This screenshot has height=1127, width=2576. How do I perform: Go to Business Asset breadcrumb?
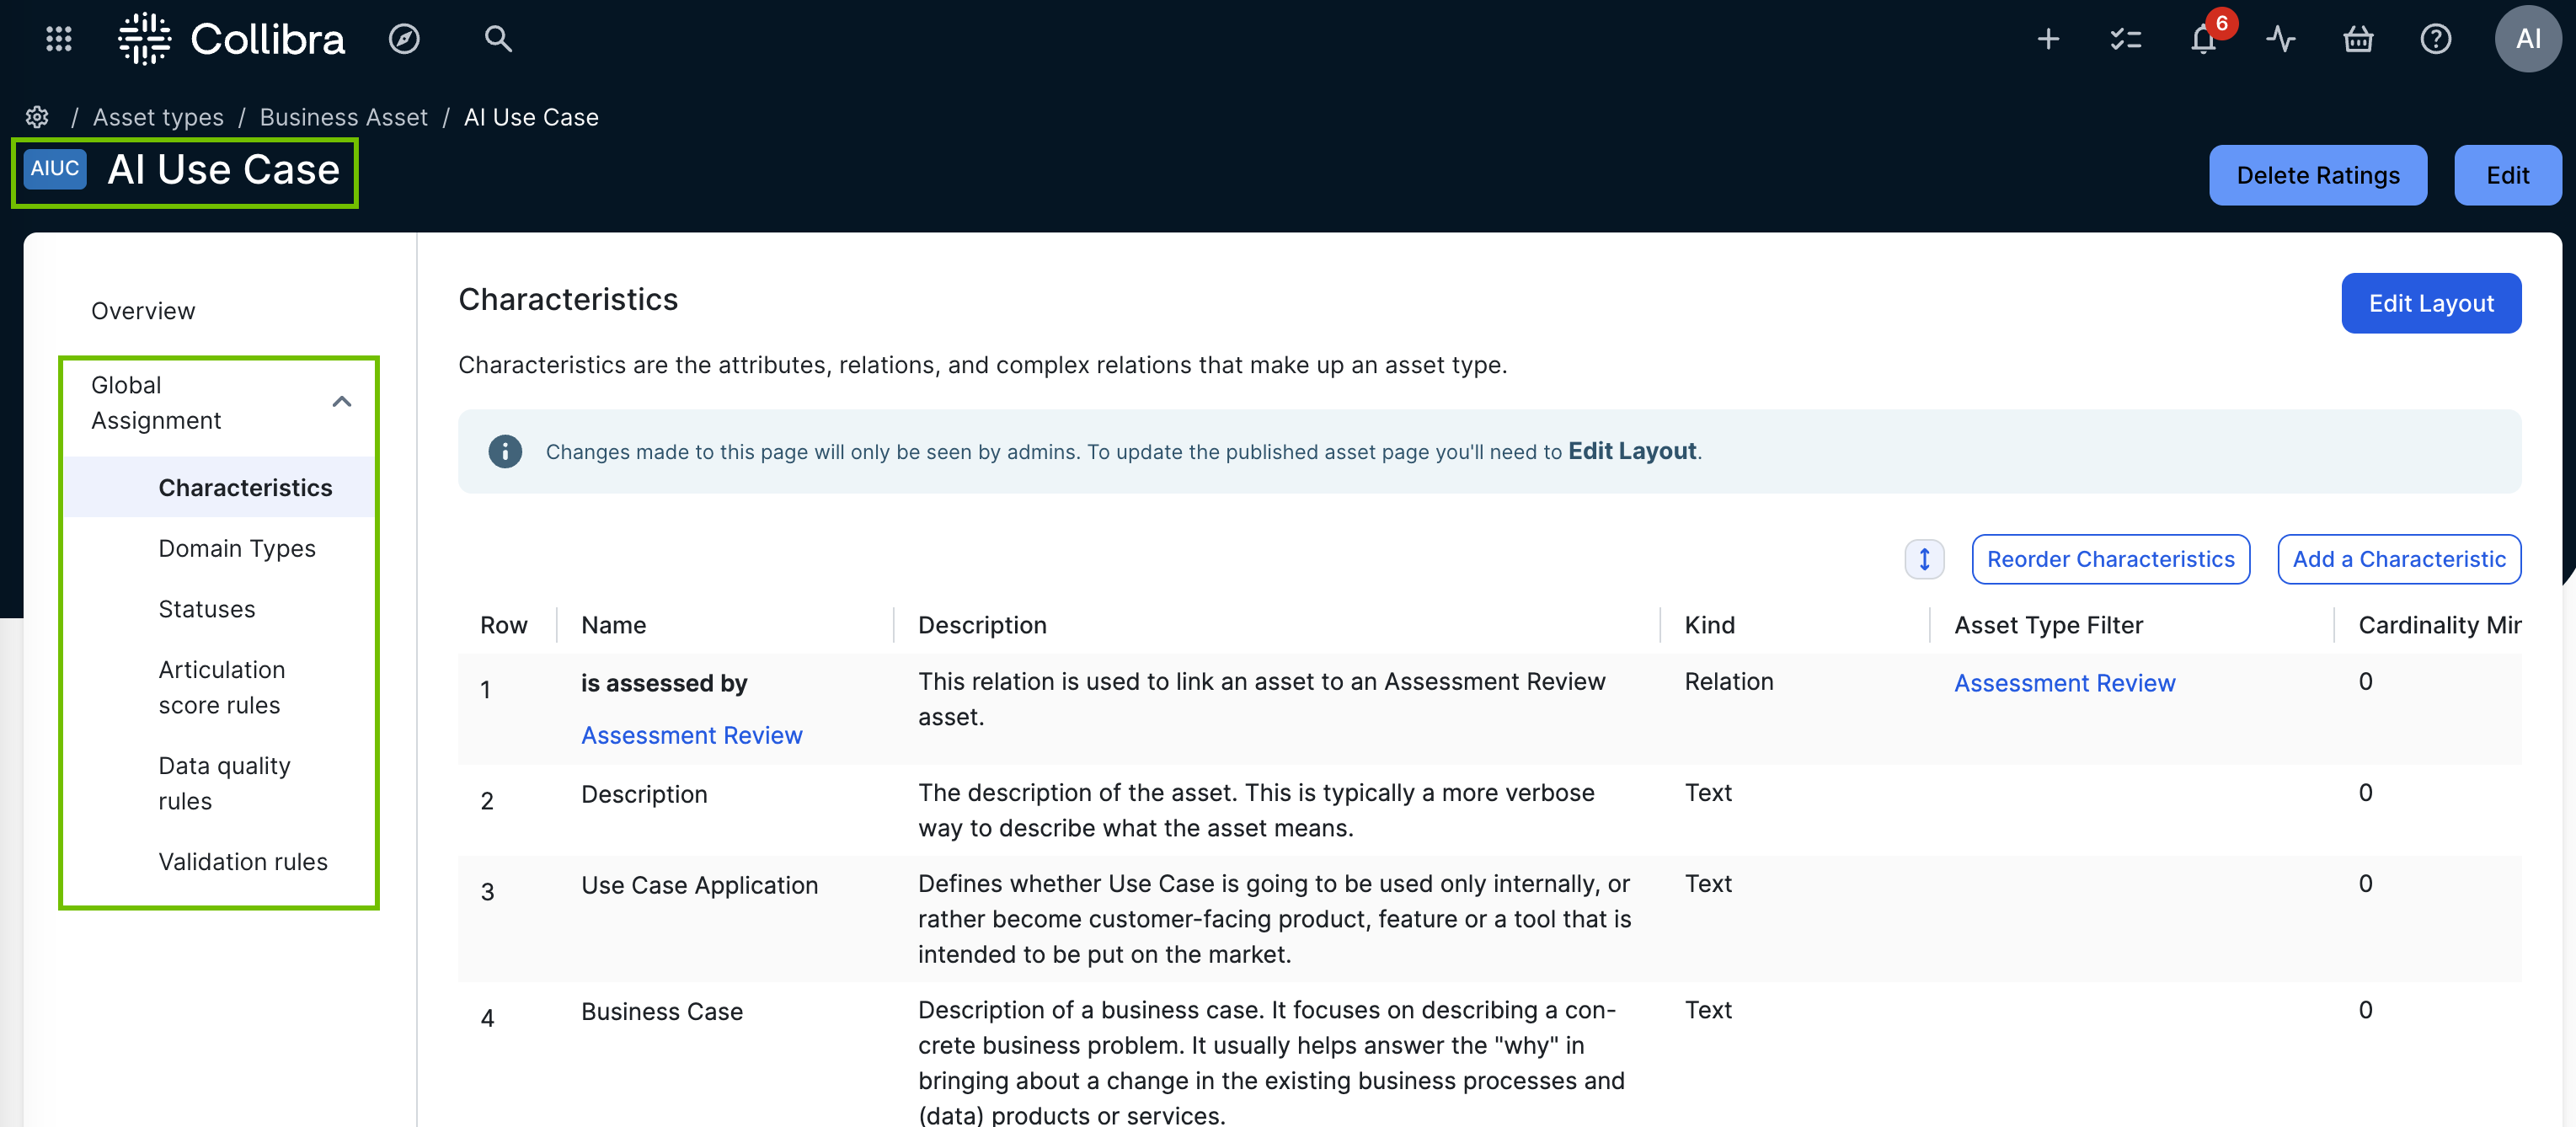pyautogui.click(x=343, y=117)
